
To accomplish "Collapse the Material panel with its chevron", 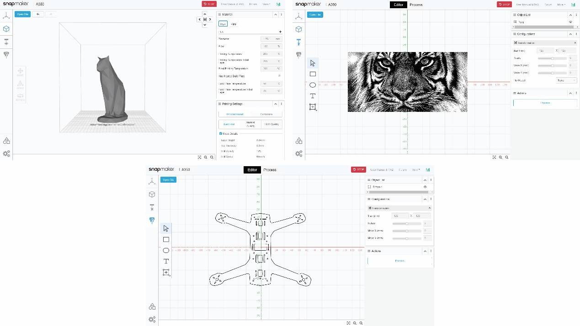I will pos(276,15).
